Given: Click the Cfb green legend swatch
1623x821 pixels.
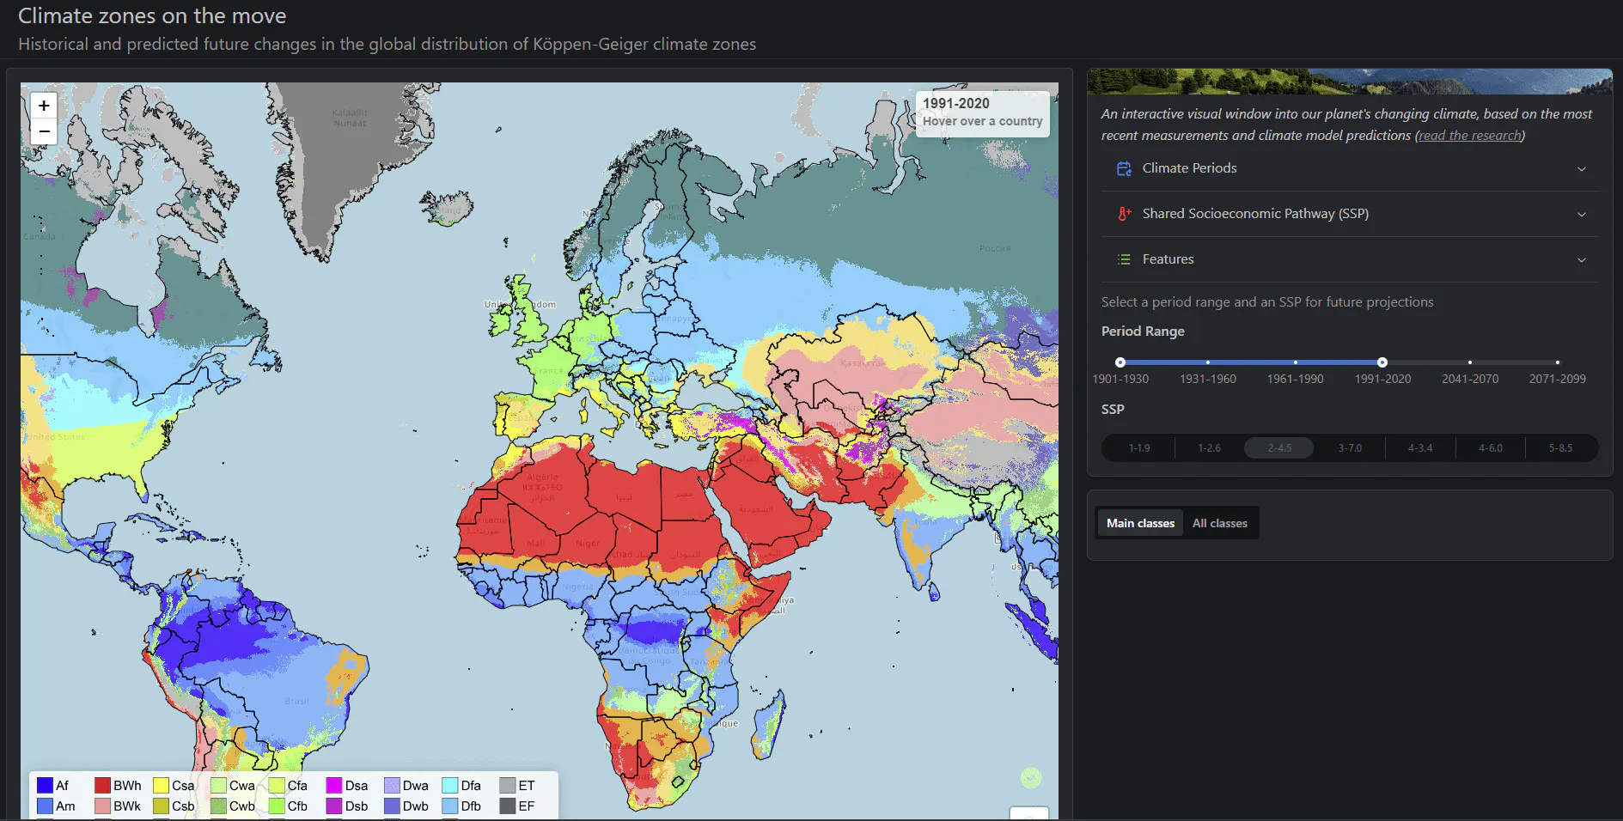Looking at the screenshot, I should [277, 806].
